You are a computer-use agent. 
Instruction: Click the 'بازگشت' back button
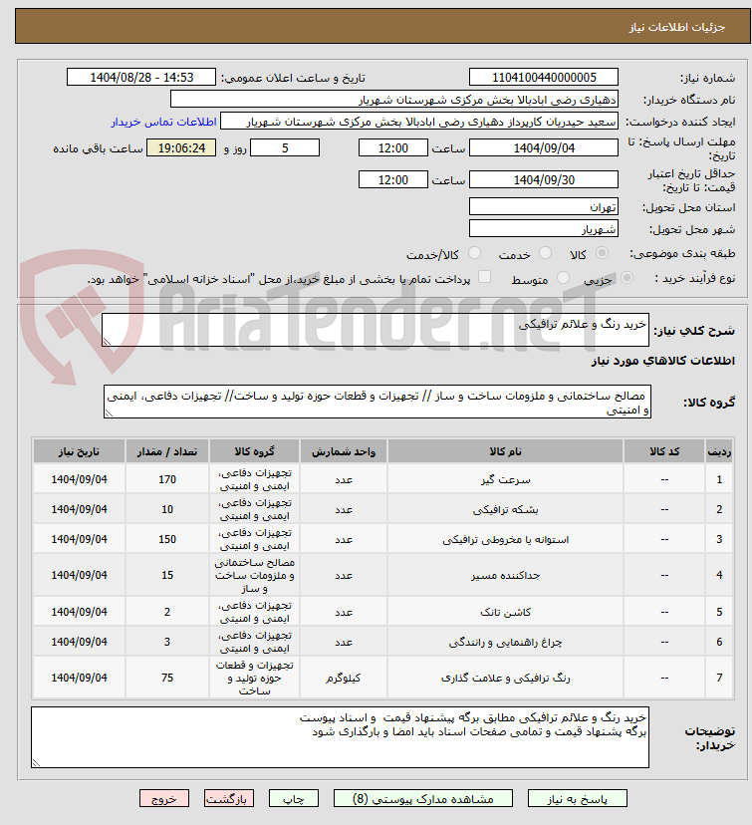(229, 798)
